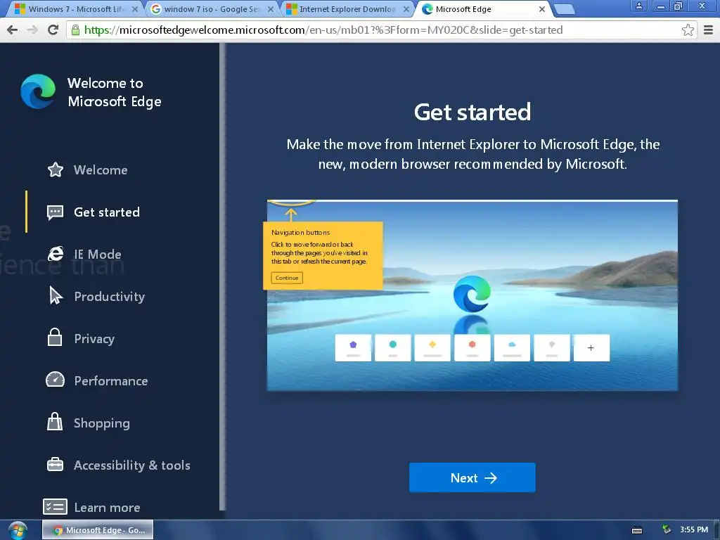Click the Performance gauge icon

coord(55,380)
